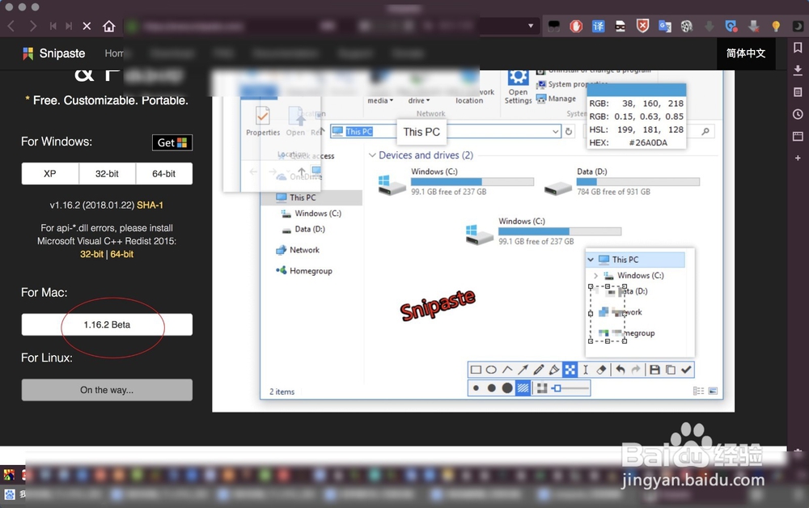Collapse the Devices and drives group
Screen dimensions: 809x508
pyautogui.click(x=374, y=155)
